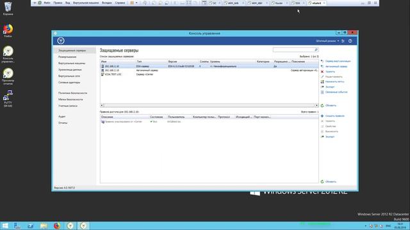The height and width of the screenshot is (230, 410).
Task: Click the Связанные события link
Action: [336, 92]
